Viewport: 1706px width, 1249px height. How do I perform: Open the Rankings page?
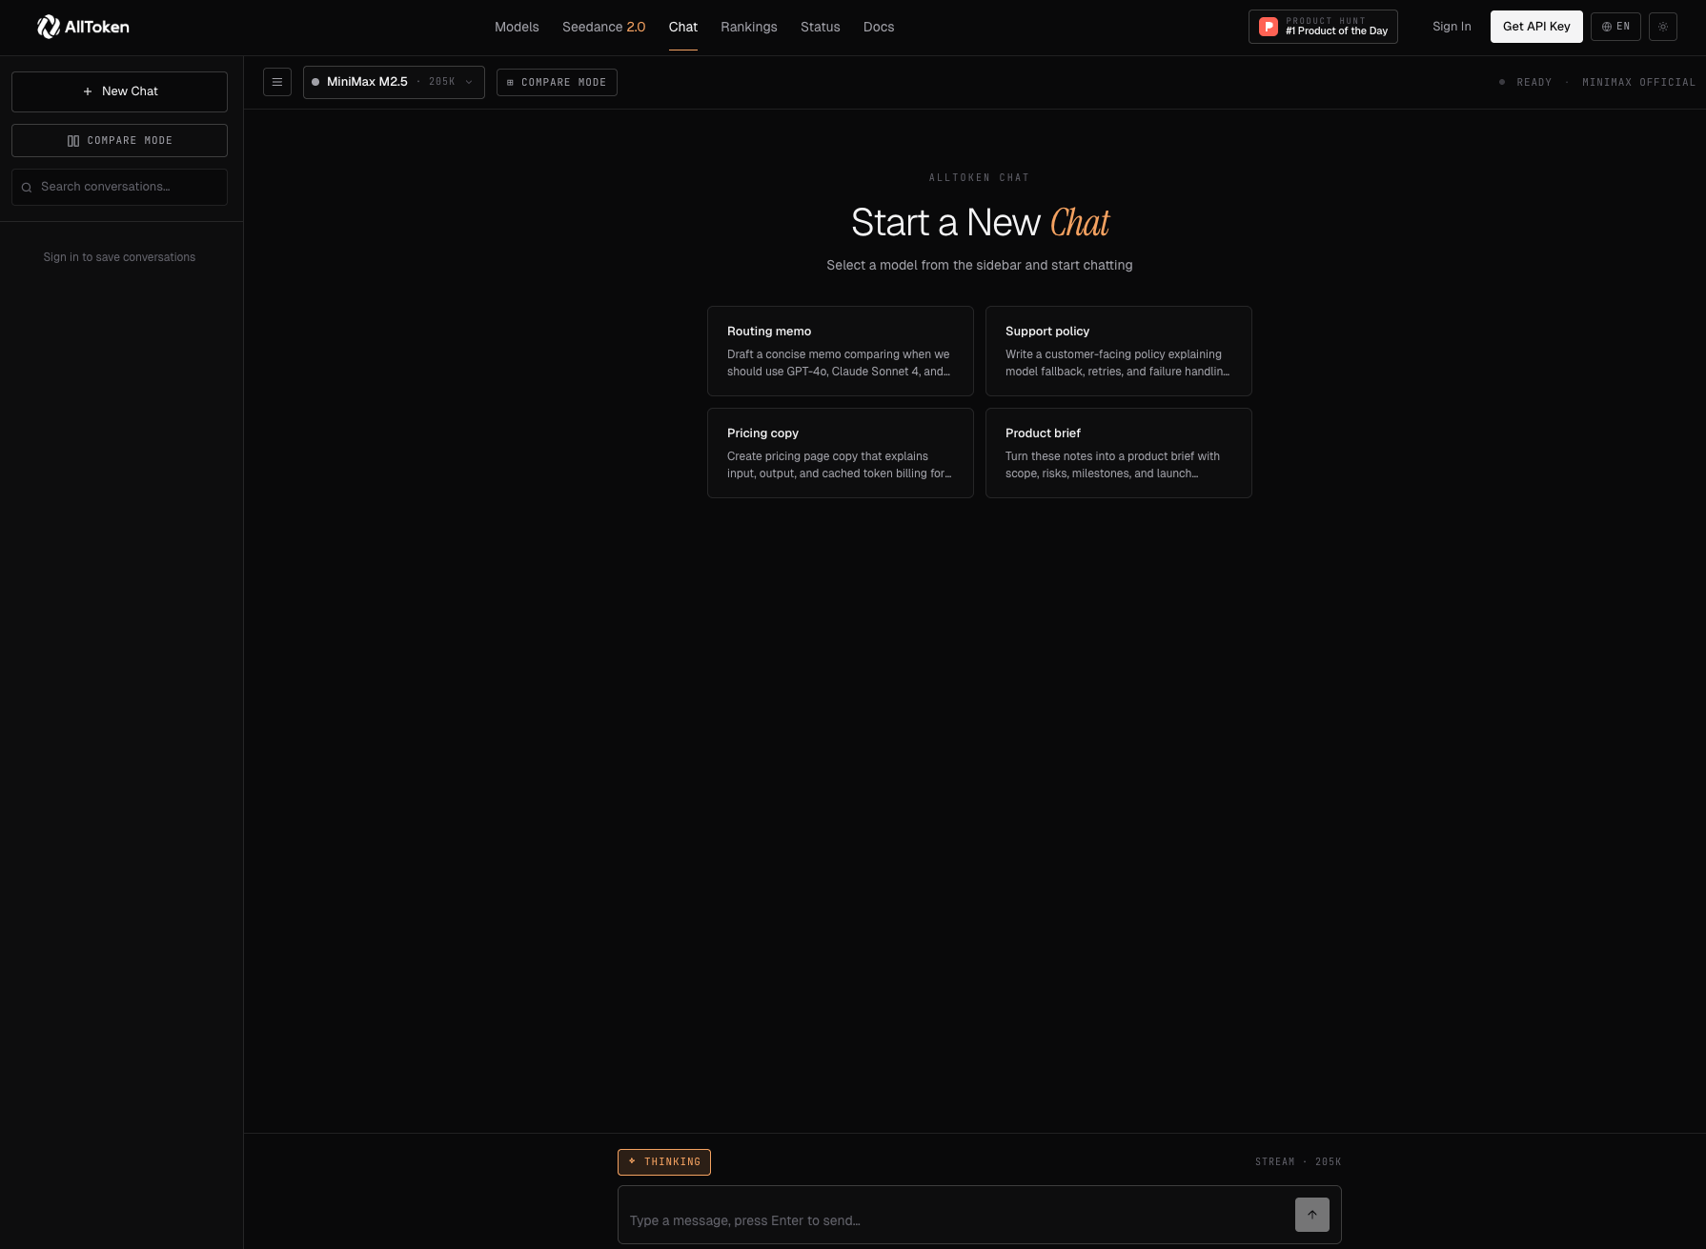749,27
